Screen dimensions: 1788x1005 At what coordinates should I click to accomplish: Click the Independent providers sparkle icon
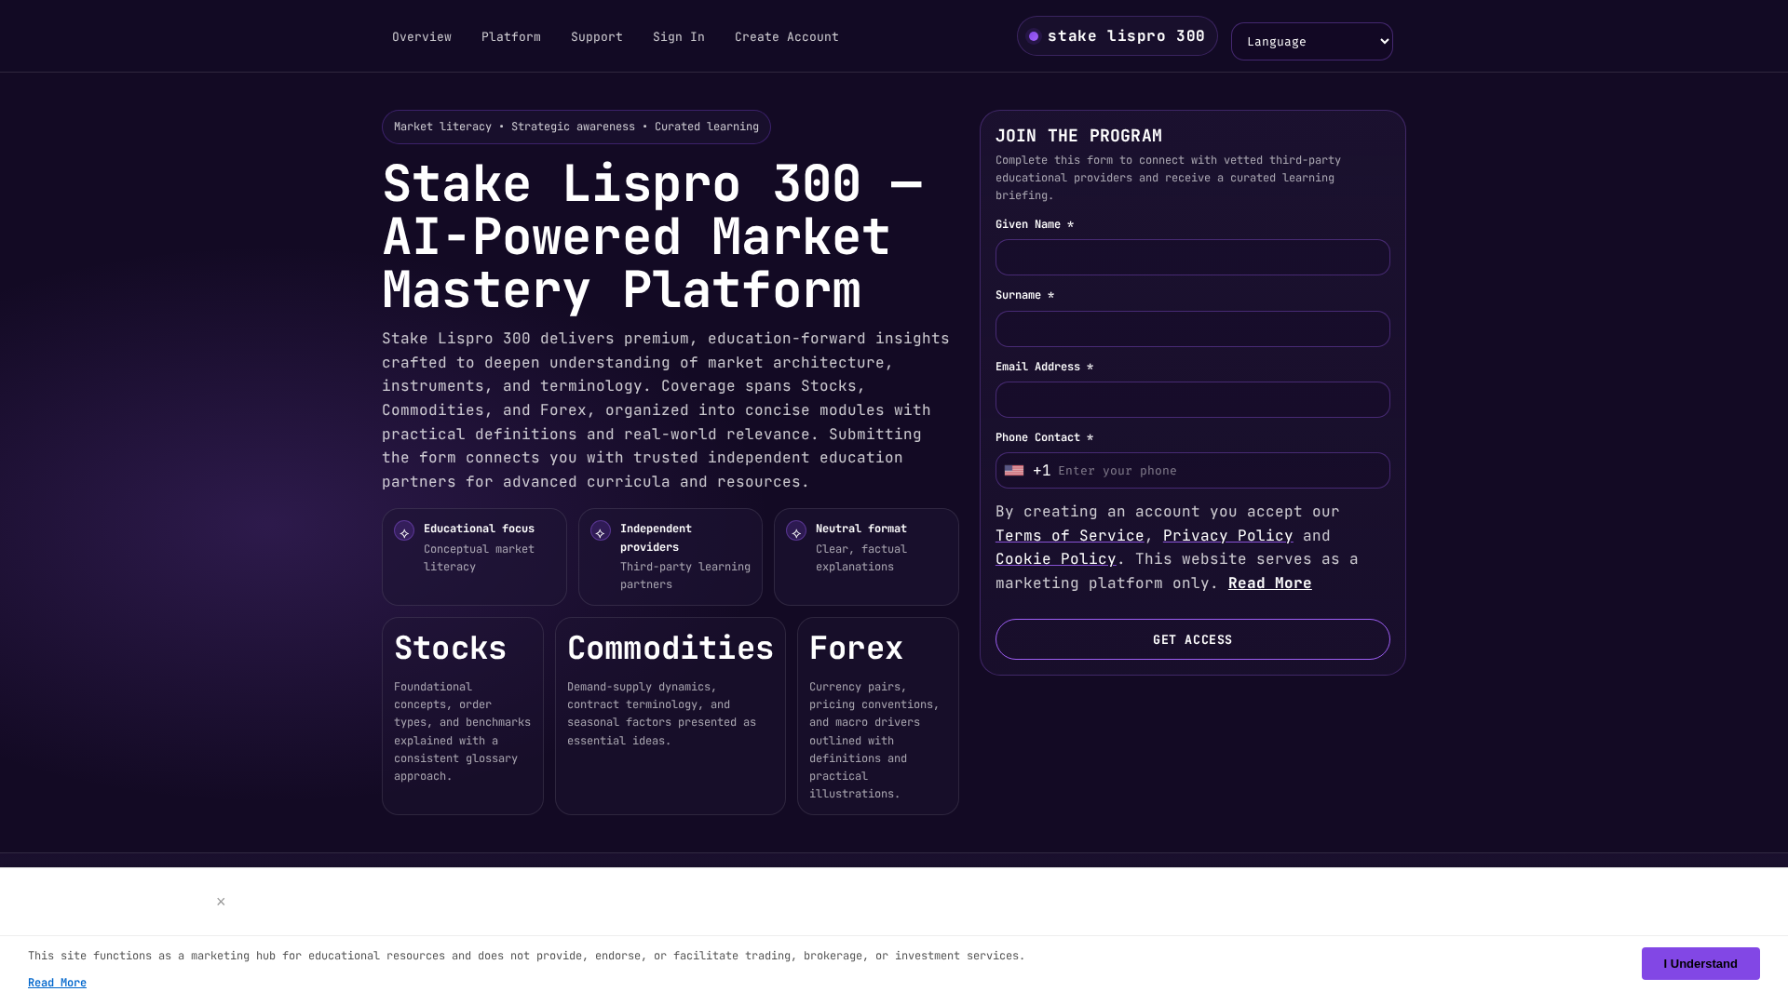(x=601, y=531)
